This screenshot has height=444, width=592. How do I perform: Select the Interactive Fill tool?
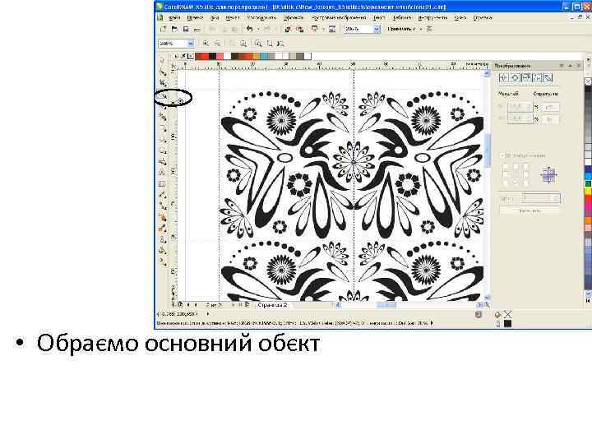click(162, 261)
